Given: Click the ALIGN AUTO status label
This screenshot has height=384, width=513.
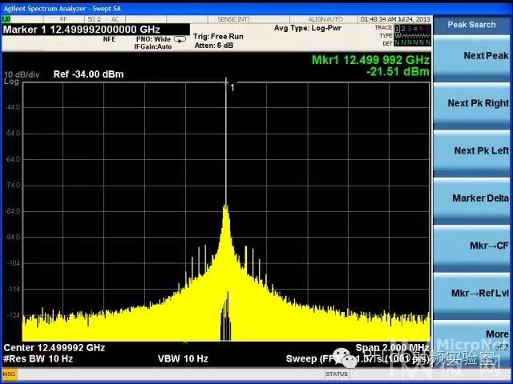Looking at the screenshot, I should tap(325, 19).
